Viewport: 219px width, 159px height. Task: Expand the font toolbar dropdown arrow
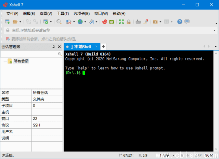click(96, 22)
